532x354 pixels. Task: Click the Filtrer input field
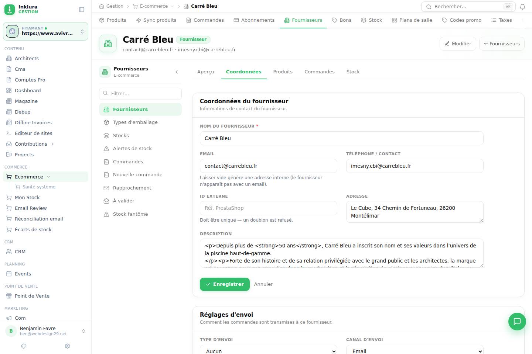140,94
